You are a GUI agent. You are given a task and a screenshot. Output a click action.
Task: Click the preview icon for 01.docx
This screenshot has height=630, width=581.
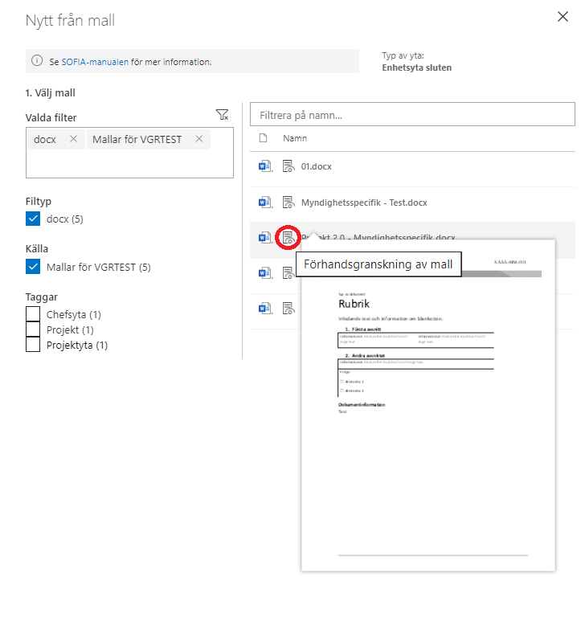288,167
